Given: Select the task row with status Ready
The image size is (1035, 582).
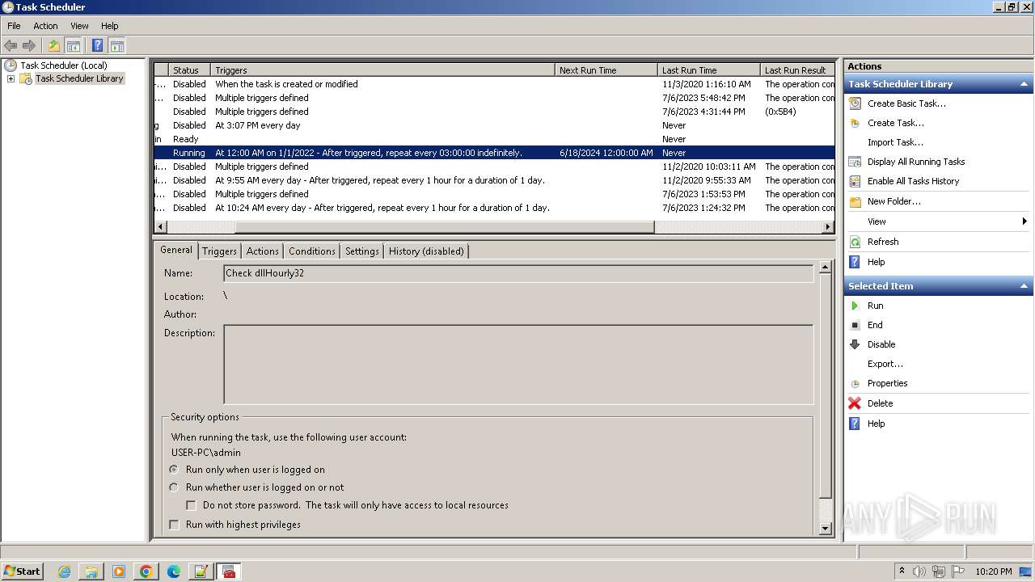Looking at the screenshot, I should tap(494, 139).
